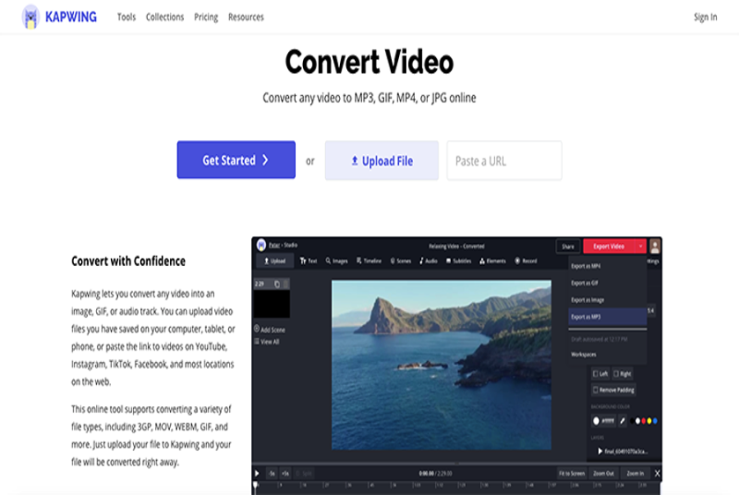Screen dimensions: 739x495
Task: Expand the Export Video dropdown arrow
Action: (x=640, y=247)
